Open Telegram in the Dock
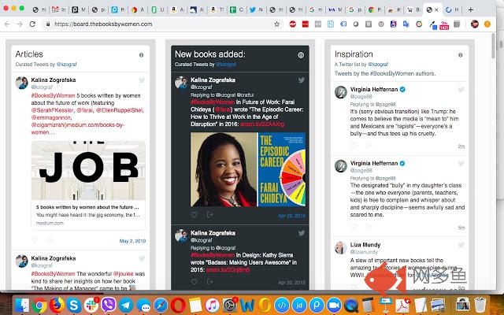 [126, 306]
